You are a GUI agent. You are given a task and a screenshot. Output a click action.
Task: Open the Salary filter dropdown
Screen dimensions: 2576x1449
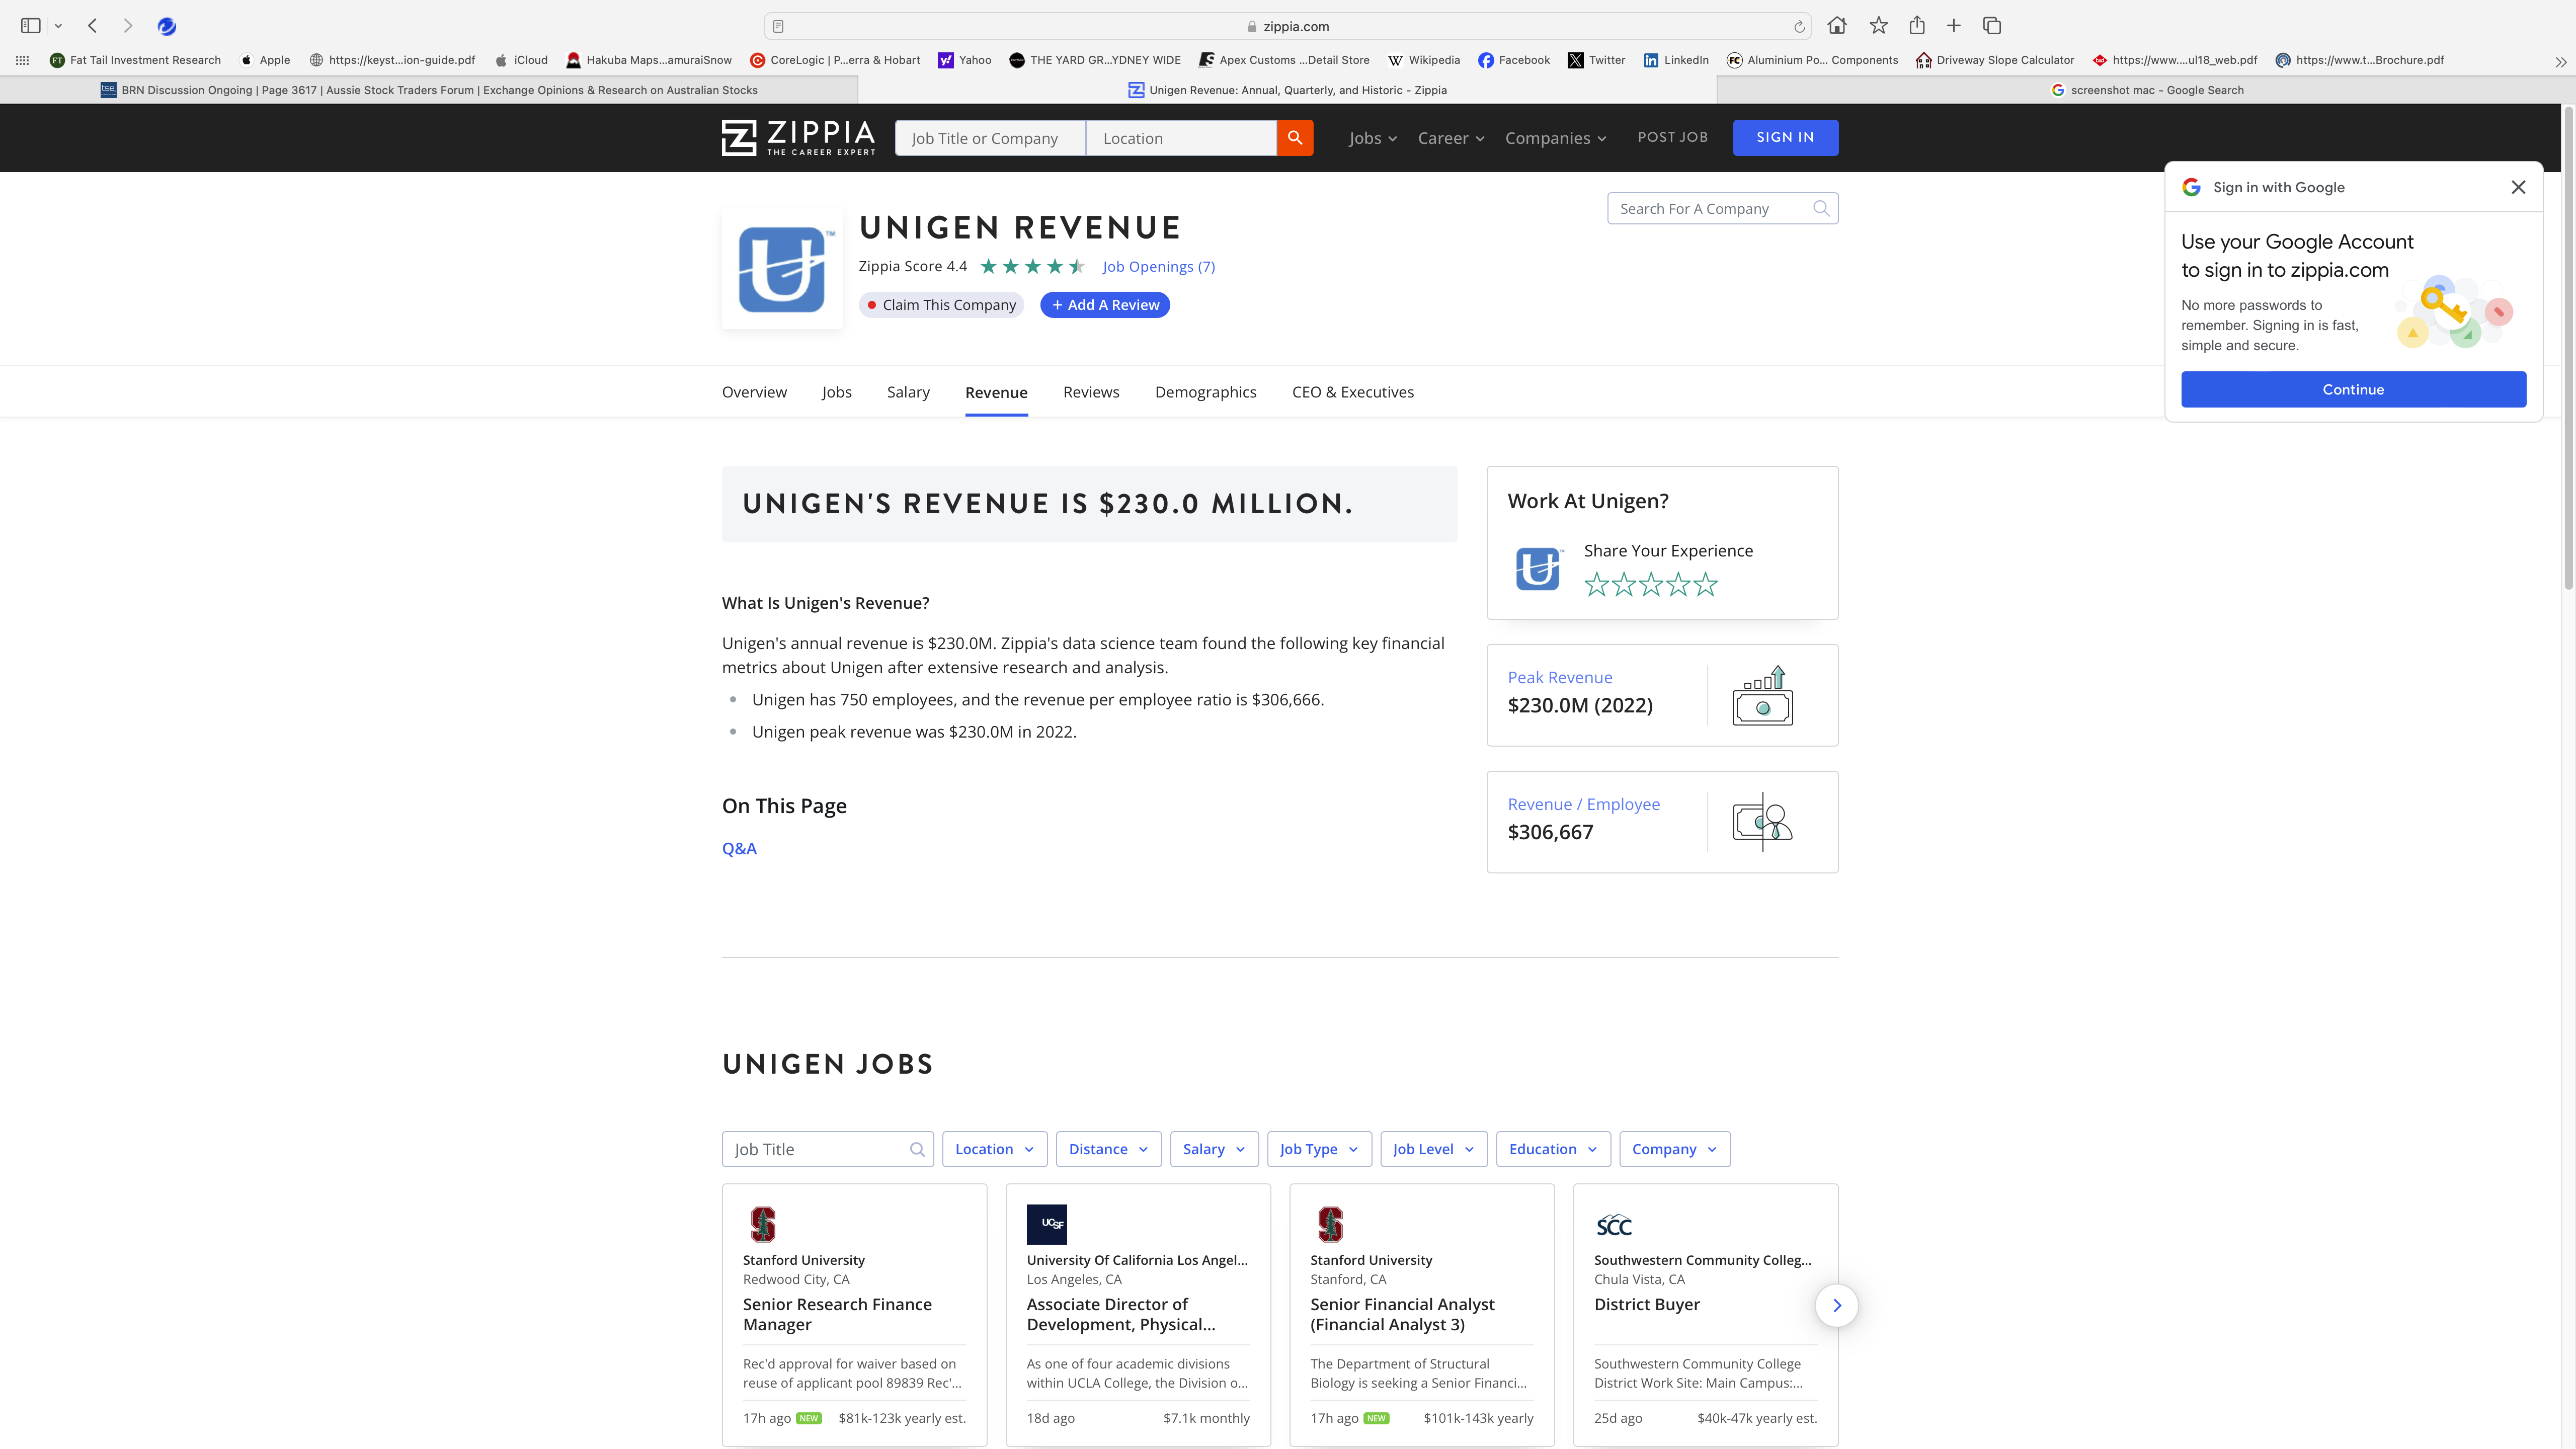tap(1214, 1150)
